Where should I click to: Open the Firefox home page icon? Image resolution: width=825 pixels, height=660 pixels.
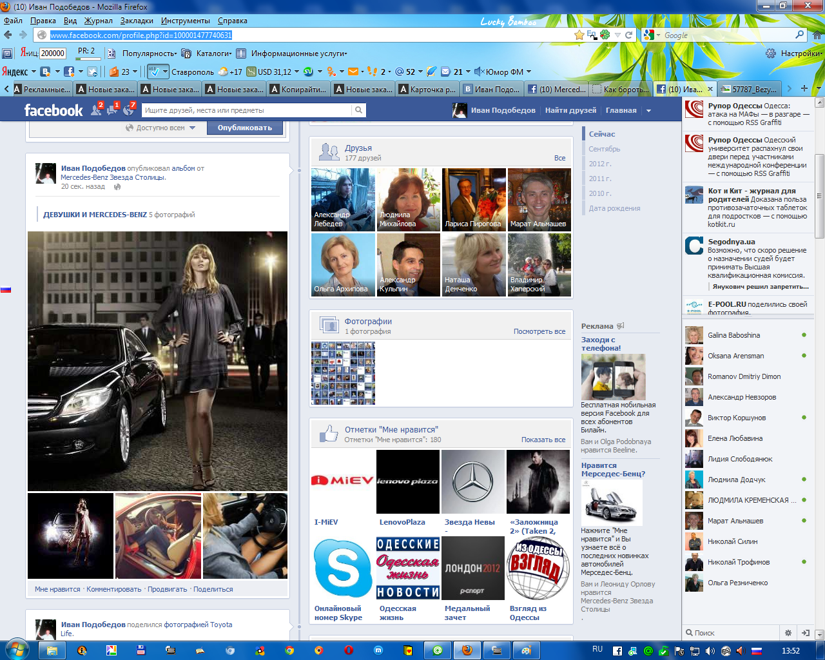coord(816,35)
